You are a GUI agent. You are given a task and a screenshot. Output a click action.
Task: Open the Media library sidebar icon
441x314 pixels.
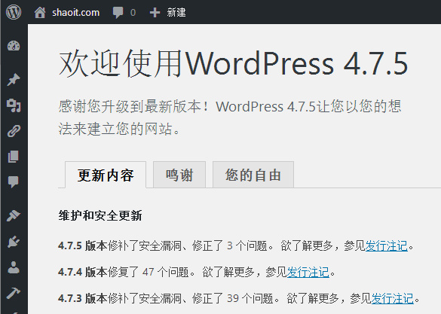14,105
